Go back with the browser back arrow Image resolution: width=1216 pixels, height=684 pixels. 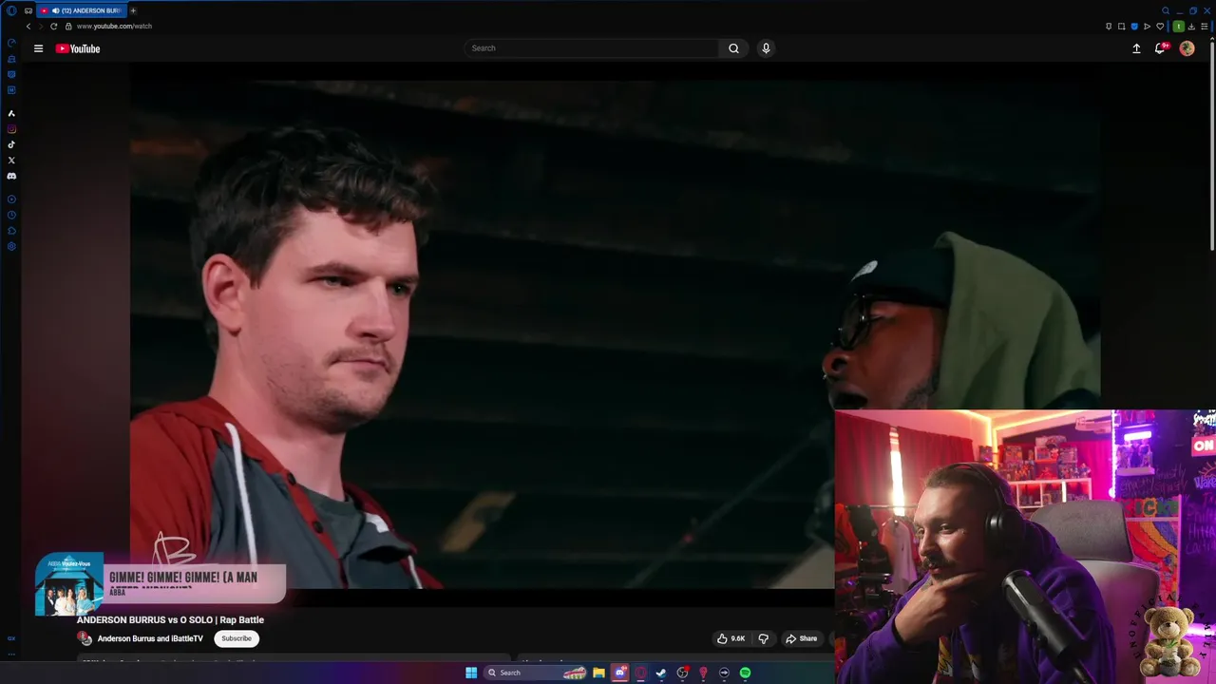28,27
